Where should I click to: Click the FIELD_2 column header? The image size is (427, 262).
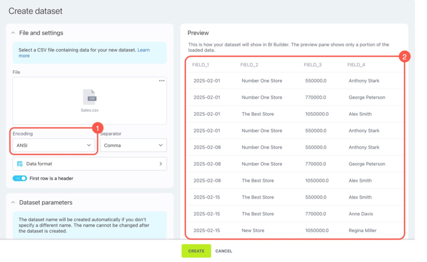point(249,65)
